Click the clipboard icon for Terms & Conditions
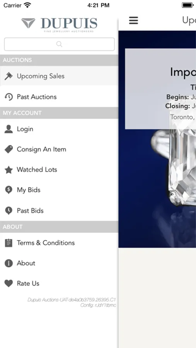 tap(9, 243)
